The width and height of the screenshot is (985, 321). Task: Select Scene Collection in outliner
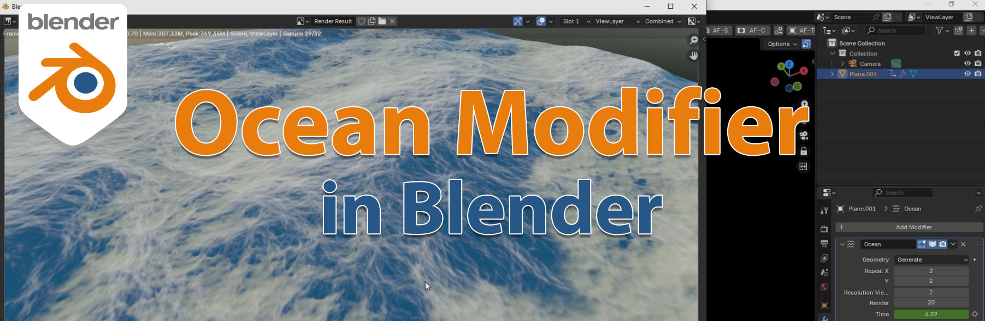point(862,43)
